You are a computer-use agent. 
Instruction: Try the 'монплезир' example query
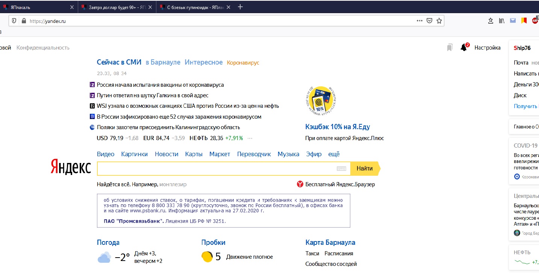point(173,184)
